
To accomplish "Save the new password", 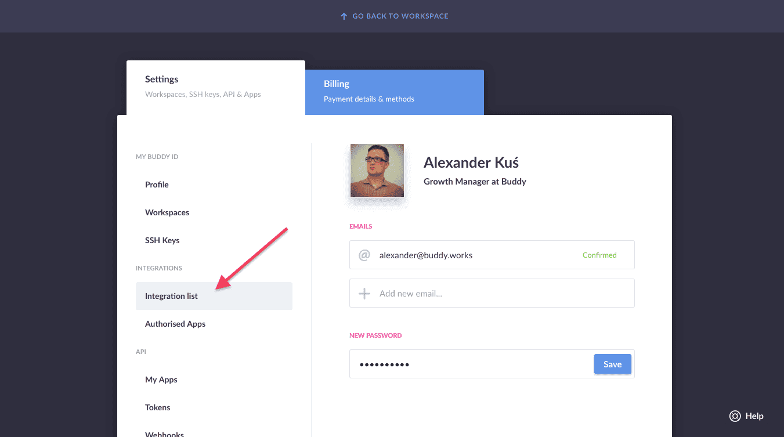I will (x=613, y=364).
